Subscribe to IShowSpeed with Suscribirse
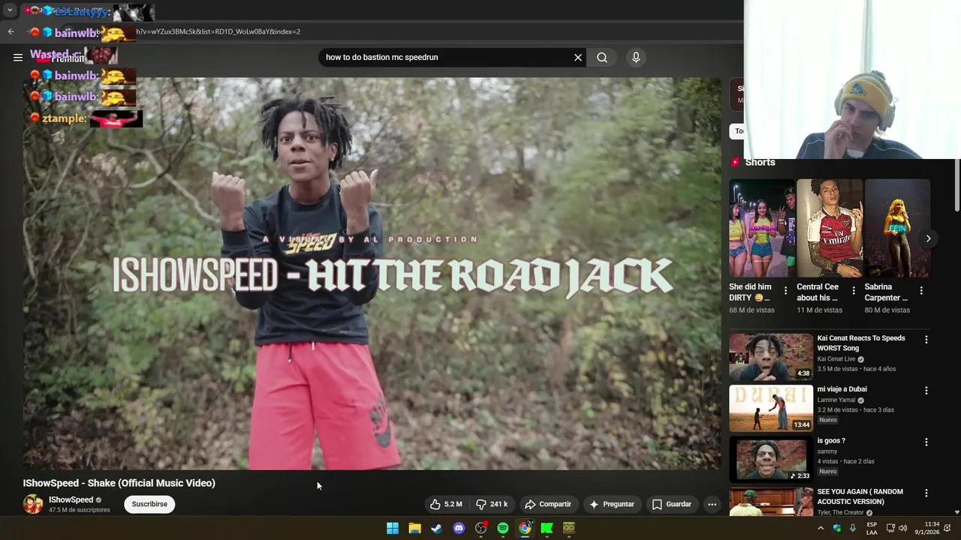The image size is (961, 540). 149,504
